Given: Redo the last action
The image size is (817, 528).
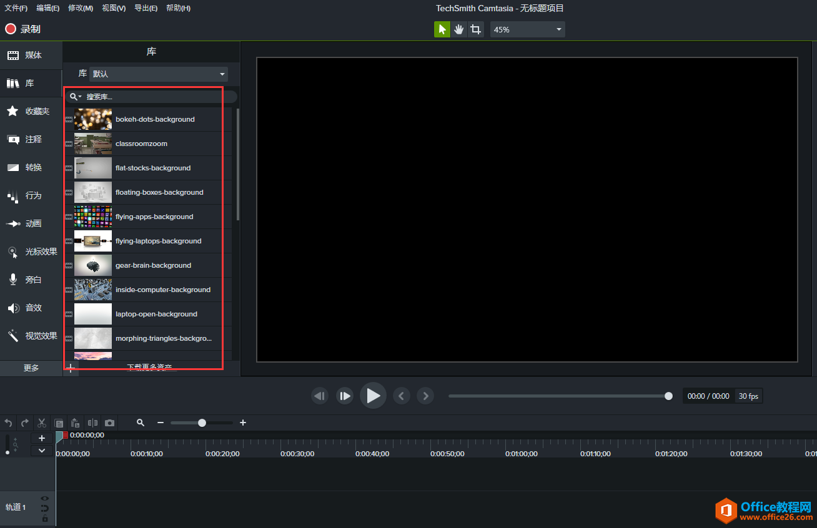Looking at the screenshot, I should (25, 423).
